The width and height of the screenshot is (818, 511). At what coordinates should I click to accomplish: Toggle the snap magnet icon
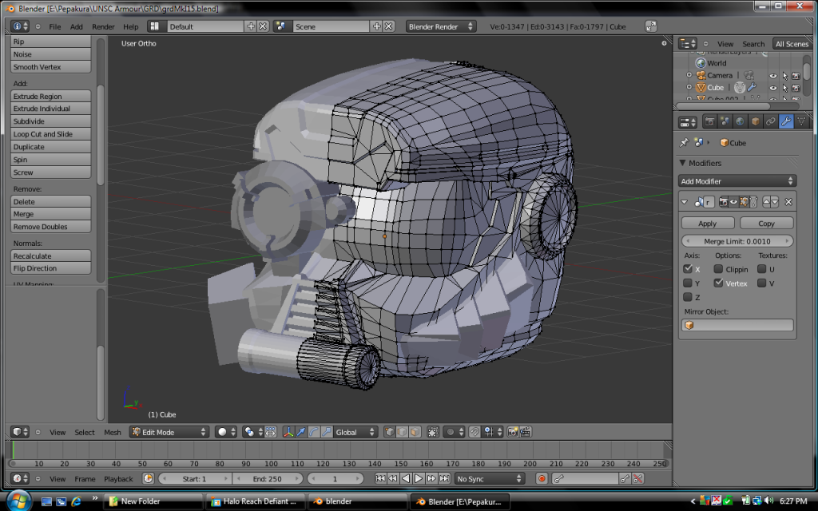(475, 432)
